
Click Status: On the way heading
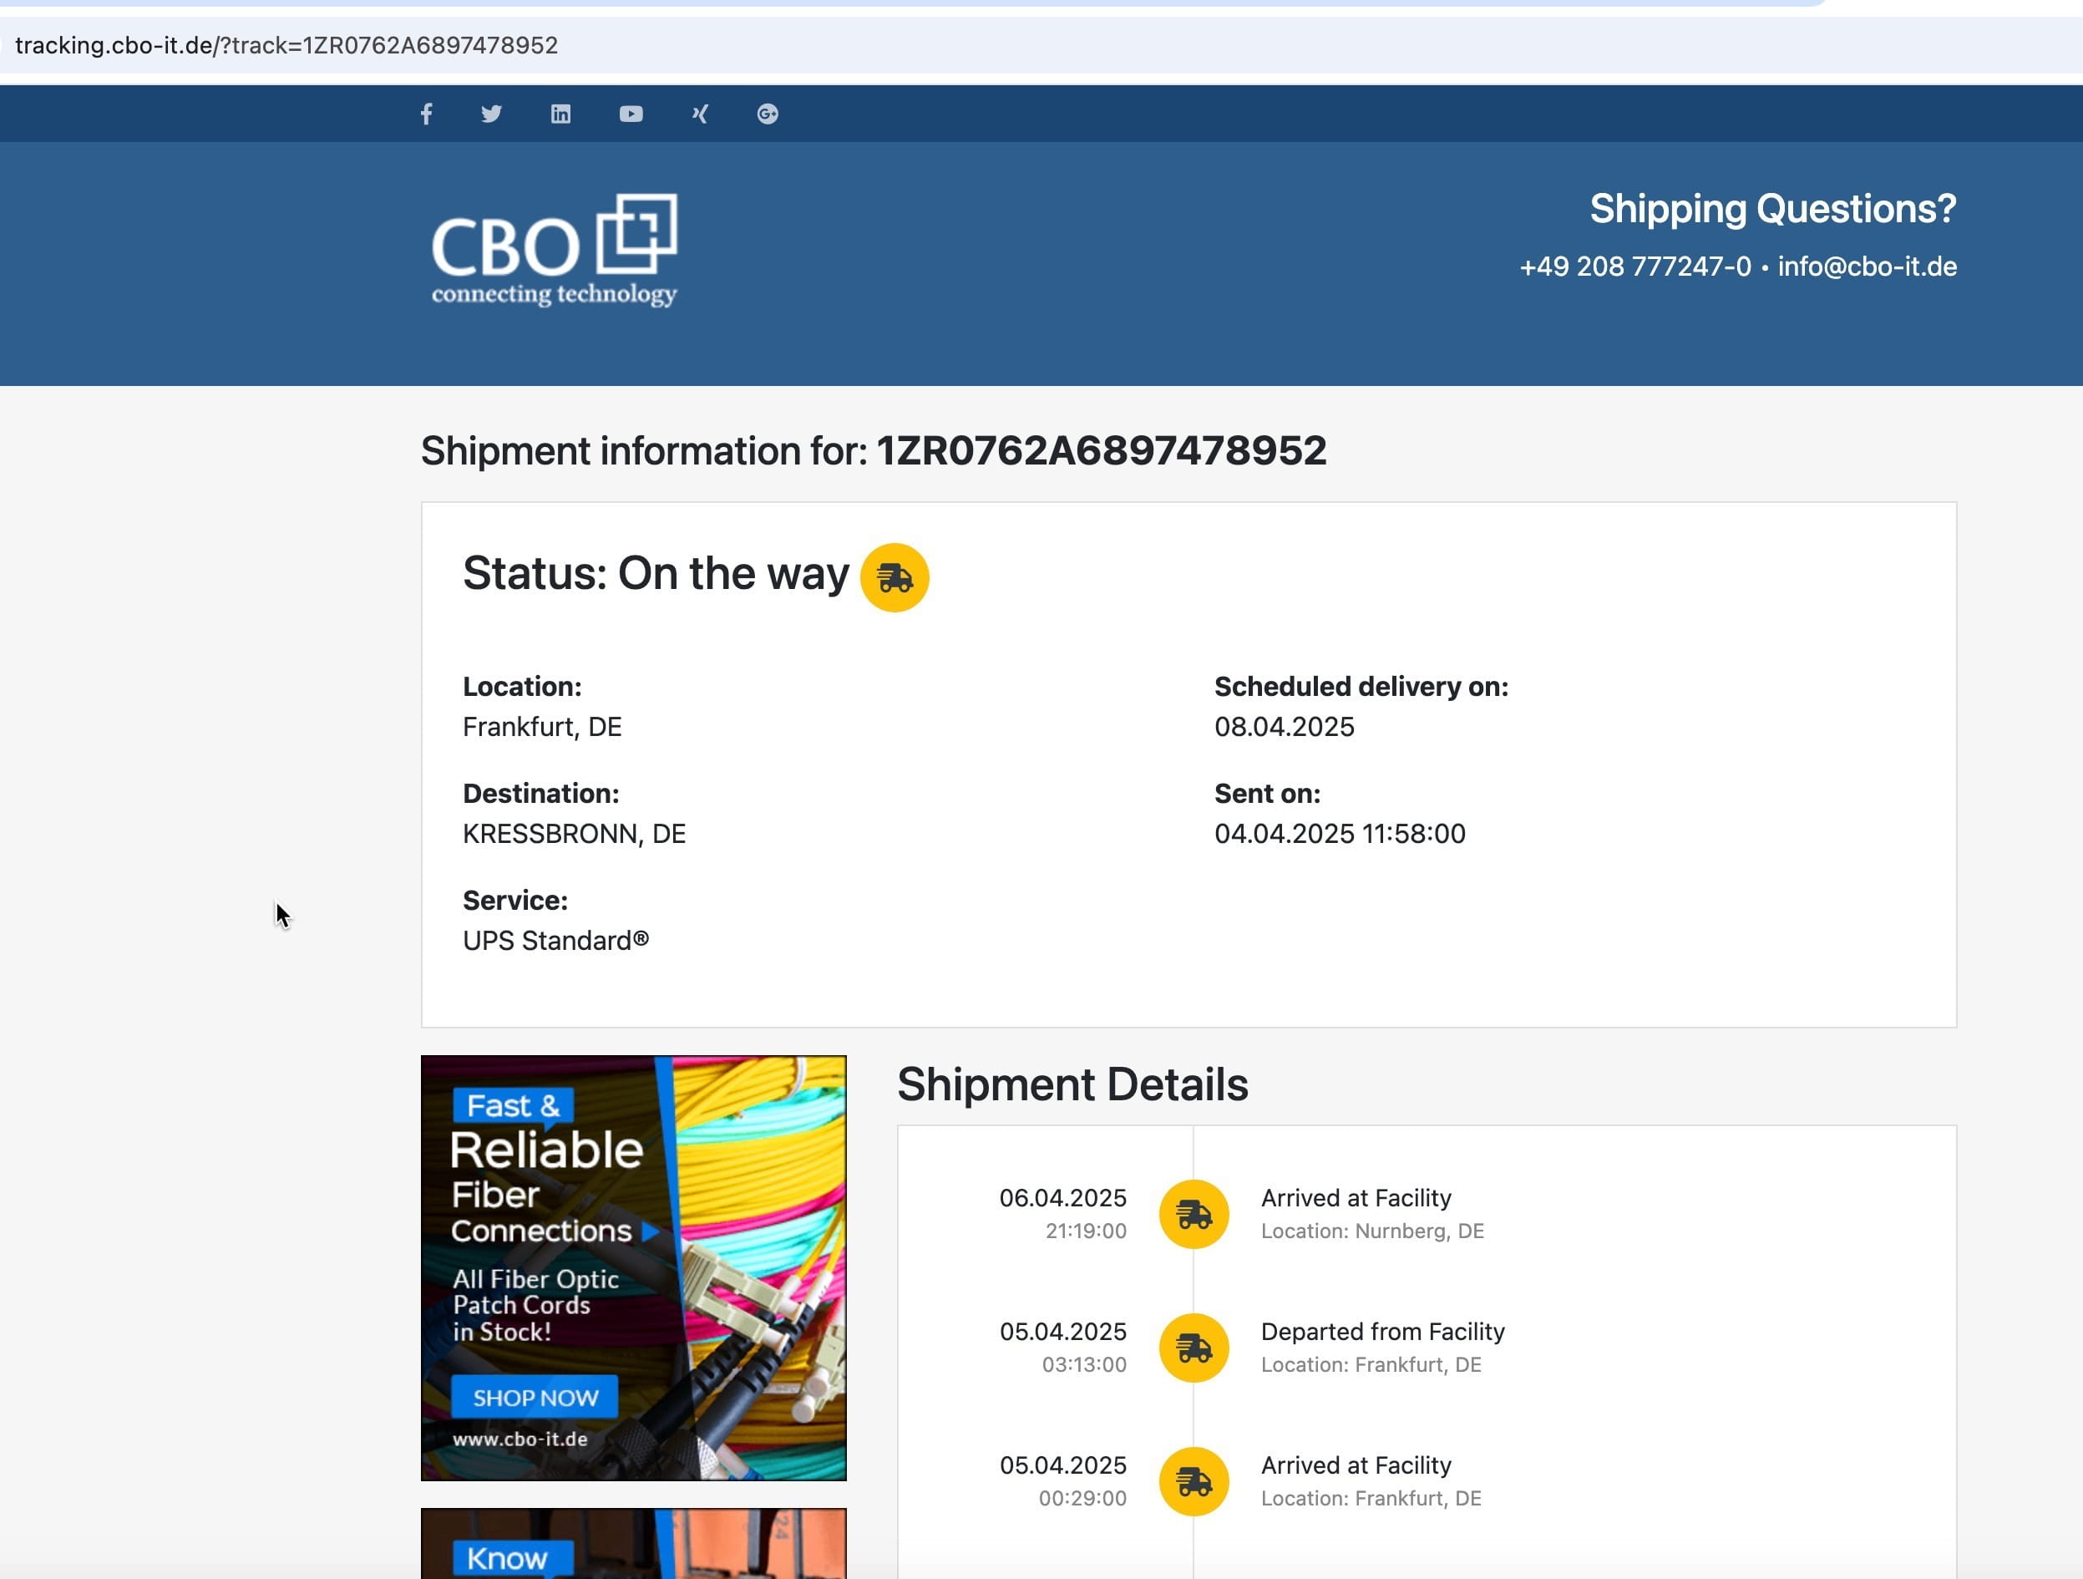(656, 573)
